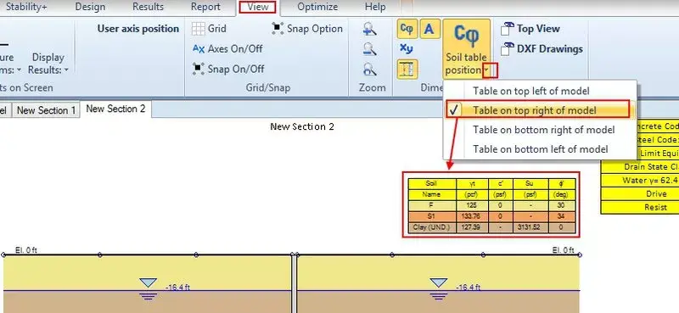This screenshot has width=679, height=313.
Task: Choose Table on bottom right of model
Action: click(x=540, y=130)
